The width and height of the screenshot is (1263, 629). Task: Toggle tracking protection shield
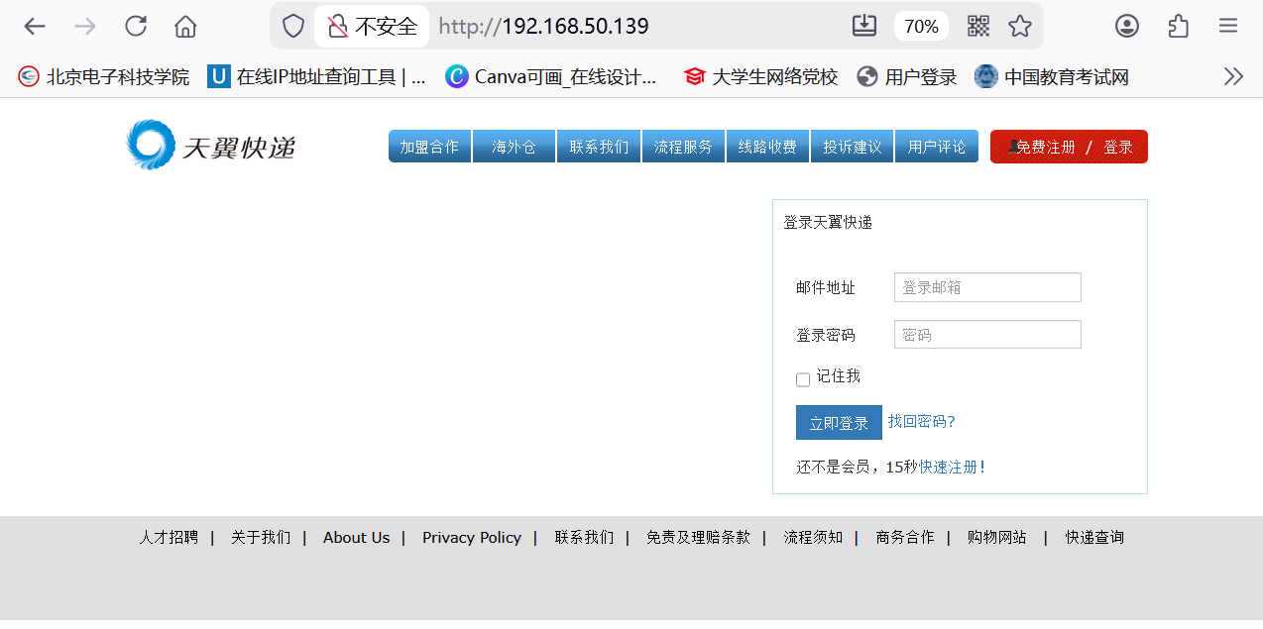(292, 26)
